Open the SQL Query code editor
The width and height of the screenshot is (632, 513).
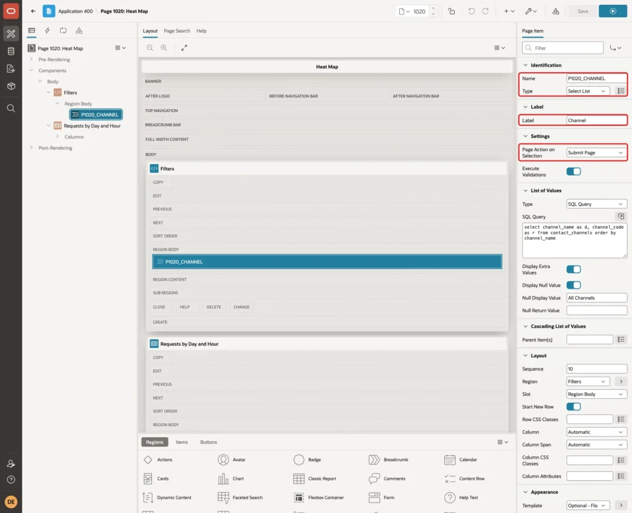[x=621, y=216]
